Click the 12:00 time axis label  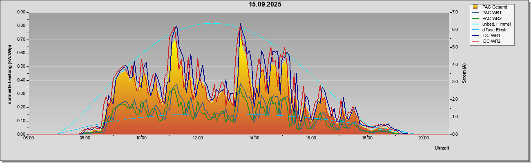198,138
